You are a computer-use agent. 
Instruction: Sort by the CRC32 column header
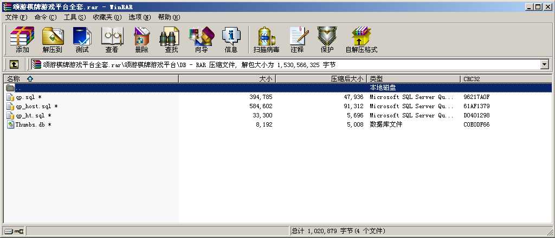coord(506,79)
